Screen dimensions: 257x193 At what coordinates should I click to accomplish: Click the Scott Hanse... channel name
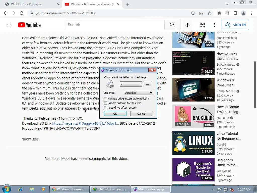pyautogui.click(x=226, y=65)
